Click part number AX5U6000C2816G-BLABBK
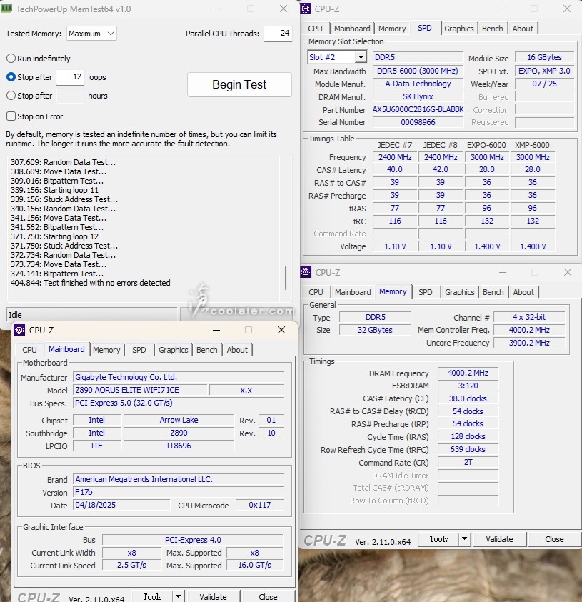The height and width of the screenshot is (602, 582). pos(418,109)
